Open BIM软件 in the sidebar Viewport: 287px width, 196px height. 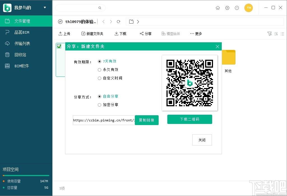26,66
